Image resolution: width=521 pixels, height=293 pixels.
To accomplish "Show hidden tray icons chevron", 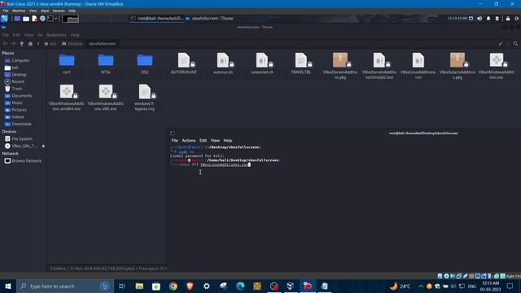I will pyautogui.click(x=421, y=286).
